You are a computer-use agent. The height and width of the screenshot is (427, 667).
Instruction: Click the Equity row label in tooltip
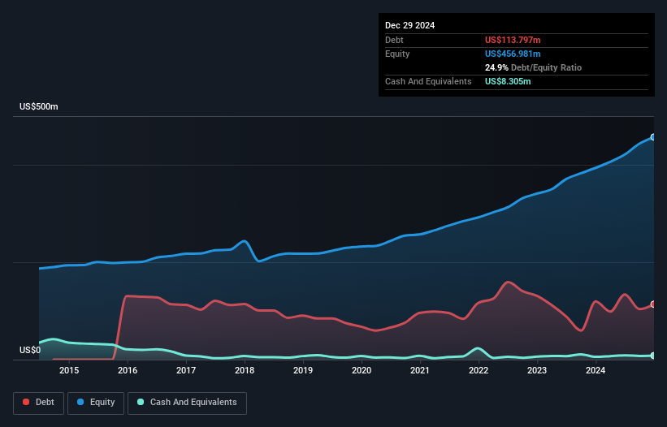[x=397, y=54]
